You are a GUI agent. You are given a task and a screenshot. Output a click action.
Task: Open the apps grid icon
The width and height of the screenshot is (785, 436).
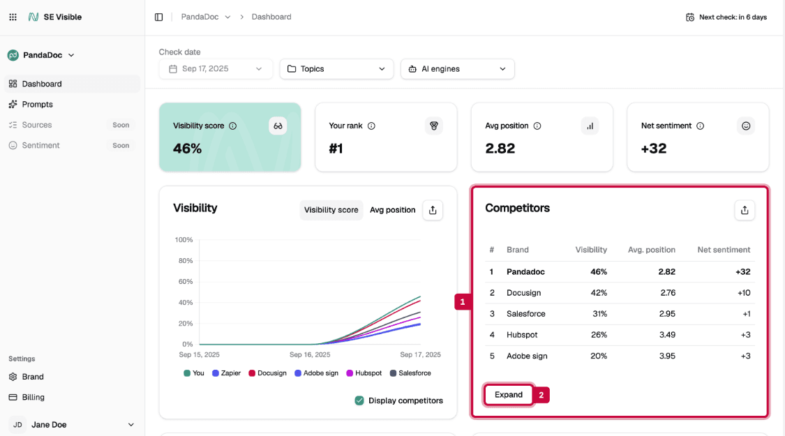click(13, 17)
